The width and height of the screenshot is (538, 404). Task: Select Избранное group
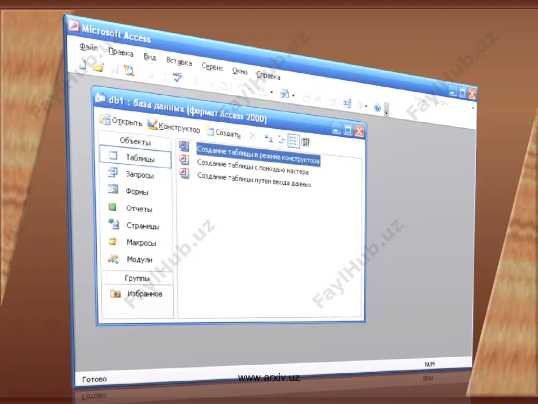tap(145, 294)
